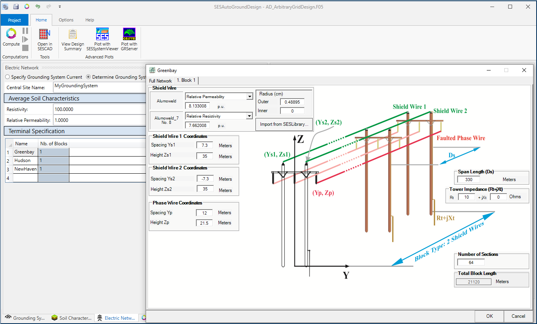The image size is (537, 324).
Task: Click the relative permeability value 8.133008
Action: [197, 106]
